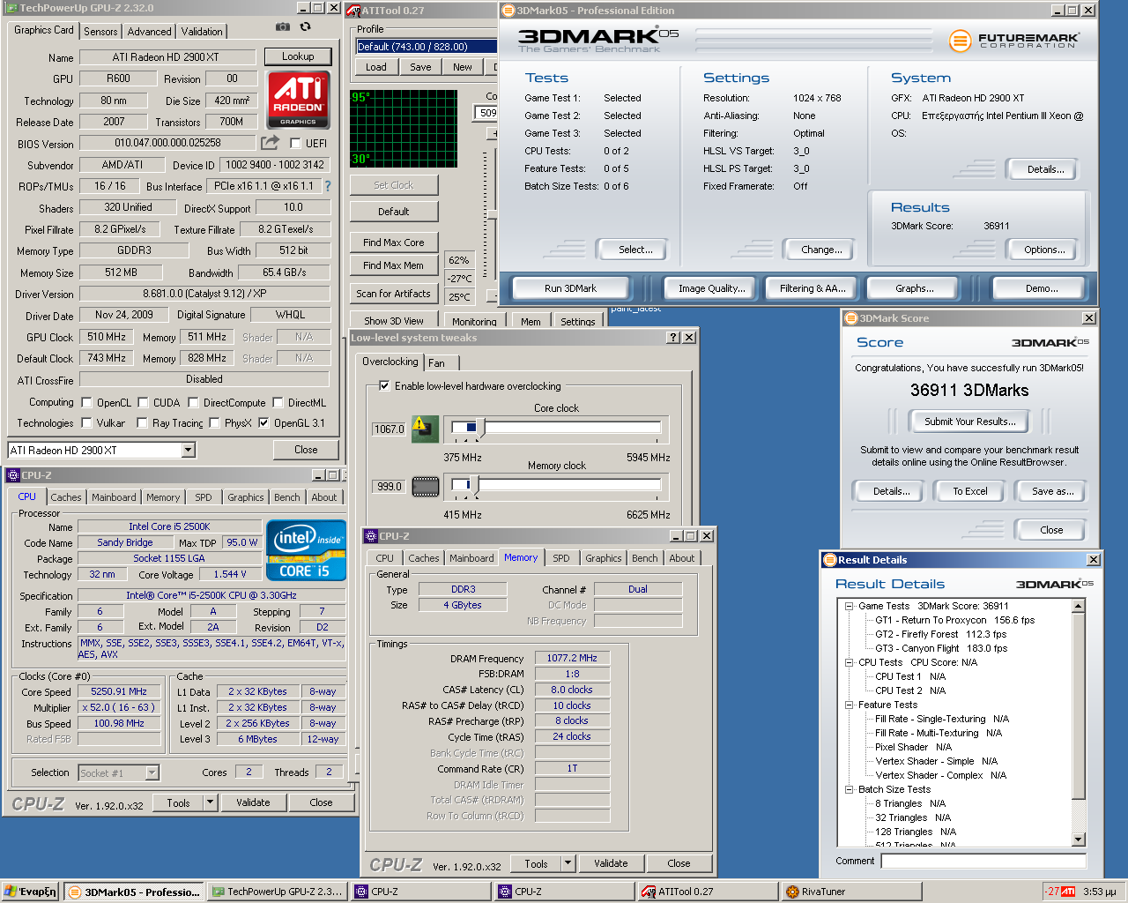
Task: Open the Start (Έναρξη) menu
Action: (x=30, y=892)
